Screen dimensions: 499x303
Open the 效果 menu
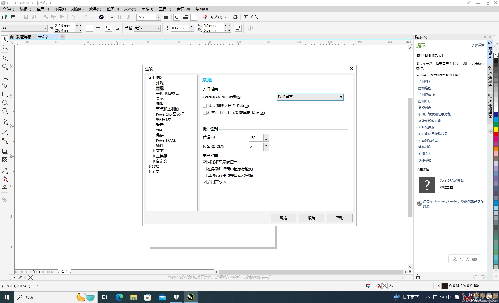coord(95,9)
